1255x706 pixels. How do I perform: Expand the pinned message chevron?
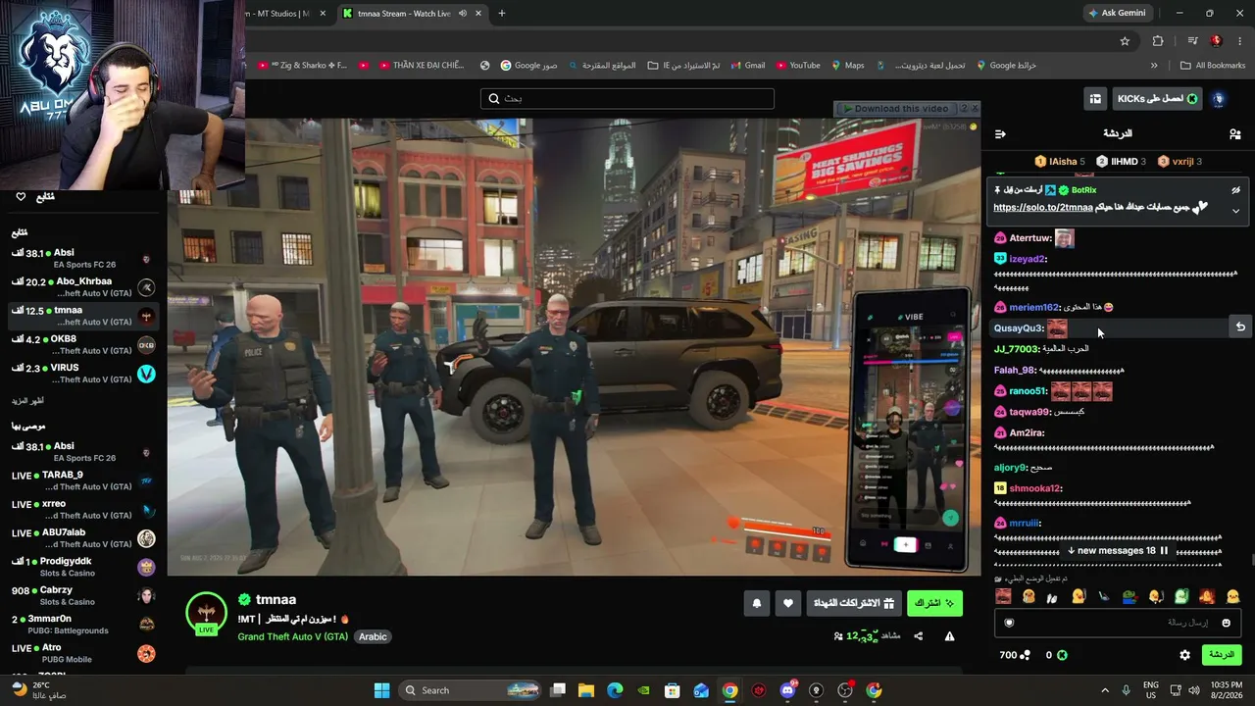pyautogui.click(x=1235, y=210)
